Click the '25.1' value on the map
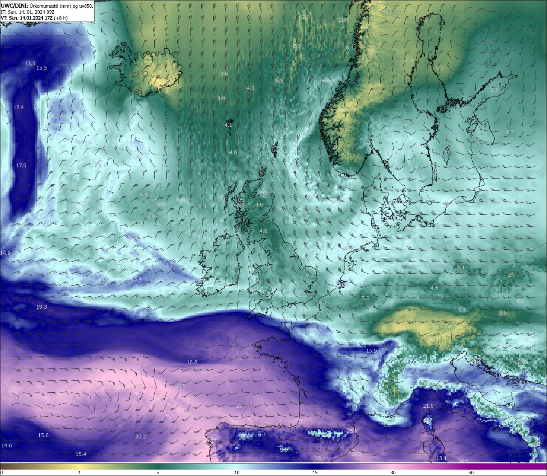The width and height of the screenshot is (547, 476). point(320,458)
